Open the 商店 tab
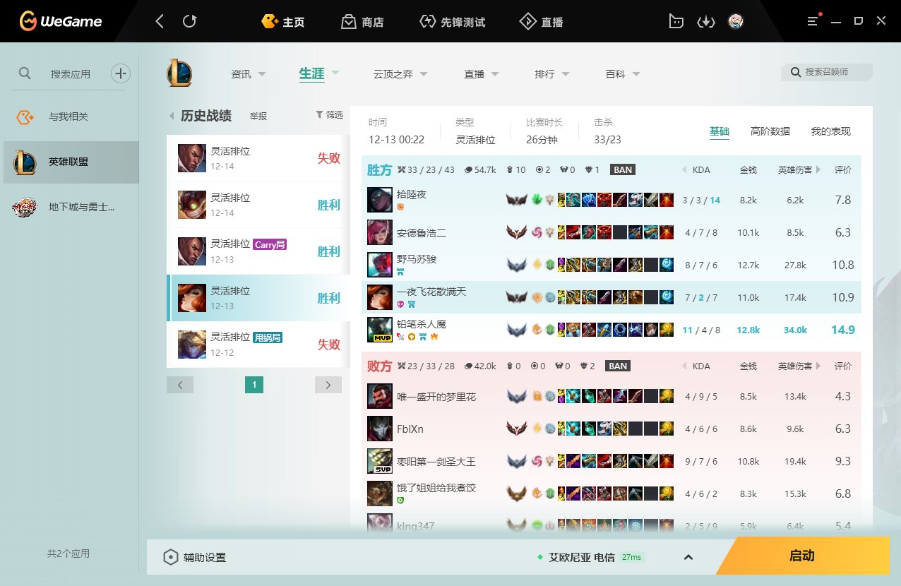This screenshot has height=586, width=901. click(362, 21)
